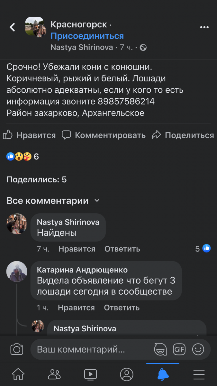Share the post via Поделиться
Screen dimensions: 217x386
pyautogui.click(x=183, y=135)
